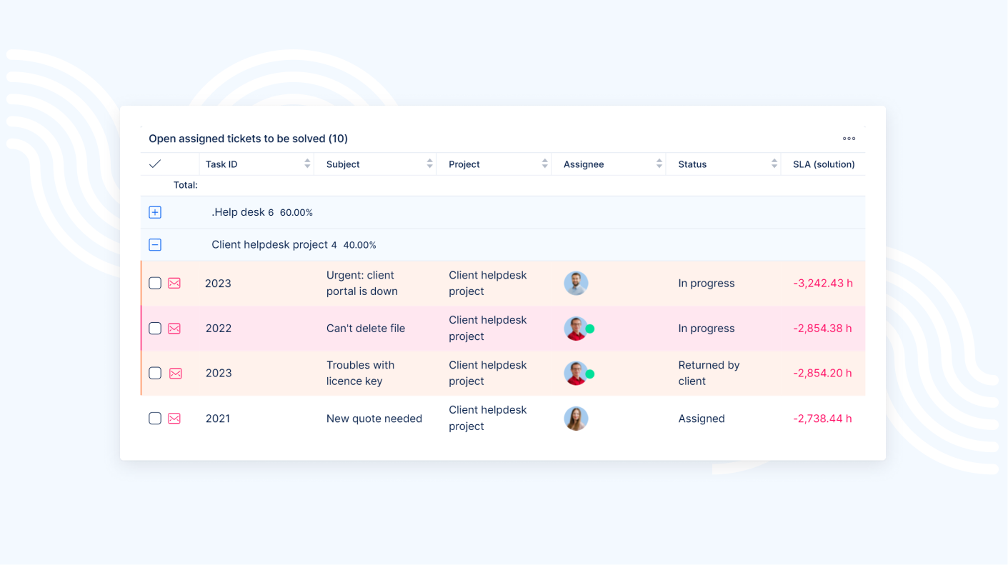Open the three-dot widget options menu
Image resolution: width=1008 pixels, height=565 pixels.
[849, 139]
